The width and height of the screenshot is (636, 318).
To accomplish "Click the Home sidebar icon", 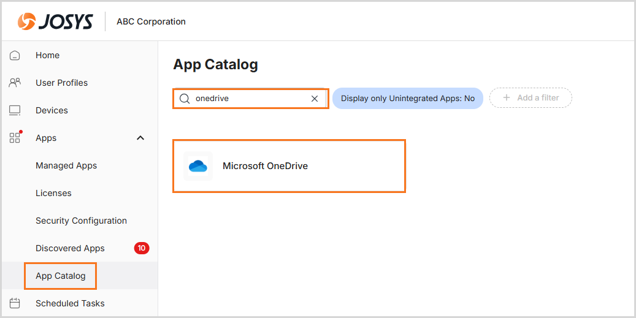I will [x=15, y=56].
